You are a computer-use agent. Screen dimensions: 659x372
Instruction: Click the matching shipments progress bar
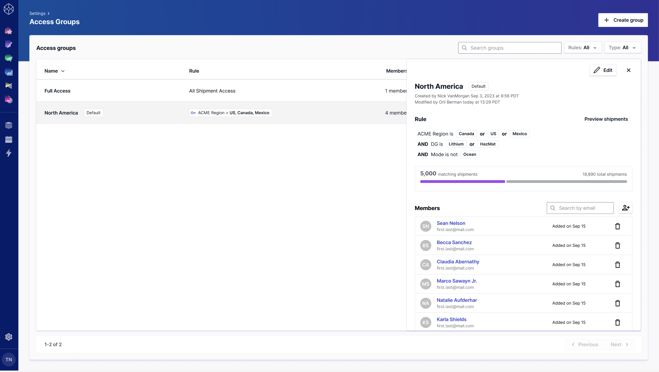coord(524,182)
